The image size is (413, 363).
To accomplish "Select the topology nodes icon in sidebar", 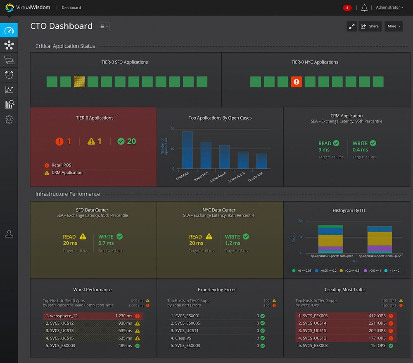I will coord(8,45).
